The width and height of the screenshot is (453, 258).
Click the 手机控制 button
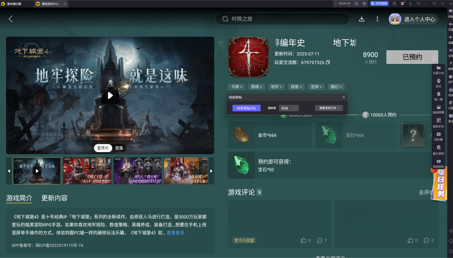point(379,4)
